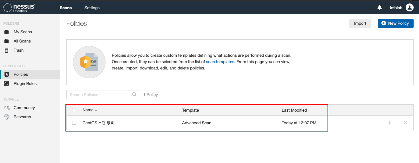Click the Research lightbulb icon
419x163 pixels.
click(6, 117)
